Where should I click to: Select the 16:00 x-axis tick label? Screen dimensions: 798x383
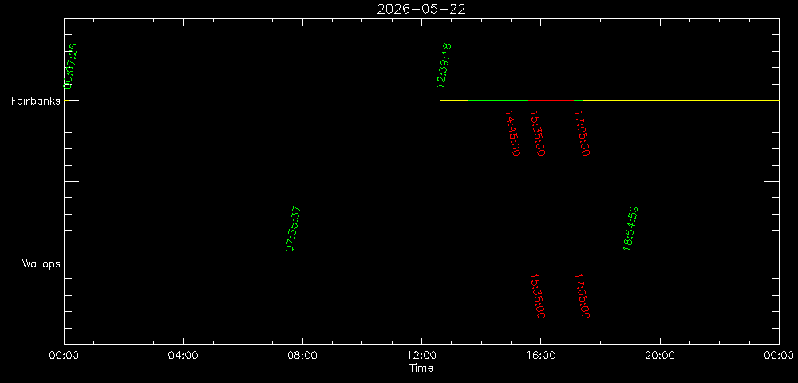pos(540,357)
